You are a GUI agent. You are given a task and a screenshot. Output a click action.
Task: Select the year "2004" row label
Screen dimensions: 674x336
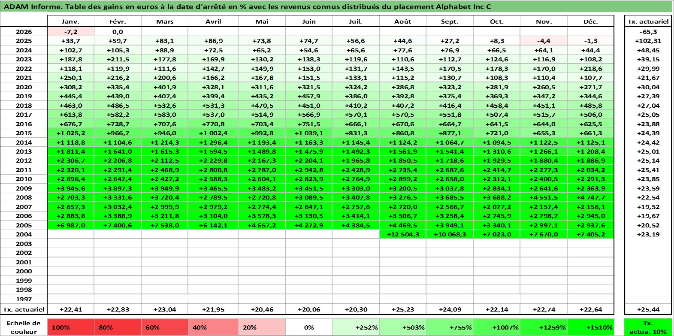click(x=24, y=234)
